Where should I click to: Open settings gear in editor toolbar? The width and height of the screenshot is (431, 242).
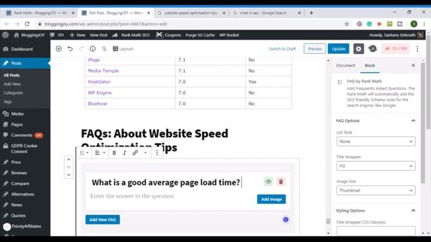pos(358,48)
